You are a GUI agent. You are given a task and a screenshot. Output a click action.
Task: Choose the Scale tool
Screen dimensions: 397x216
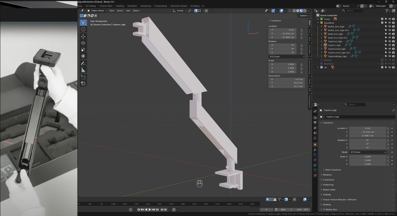[83, 50]
